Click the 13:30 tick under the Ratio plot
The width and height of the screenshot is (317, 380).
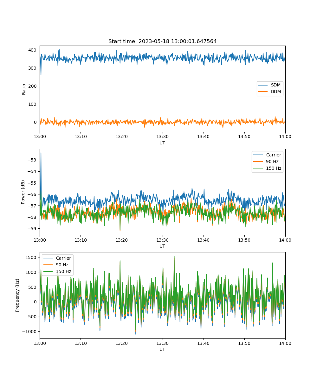click(x=162, y=136)
